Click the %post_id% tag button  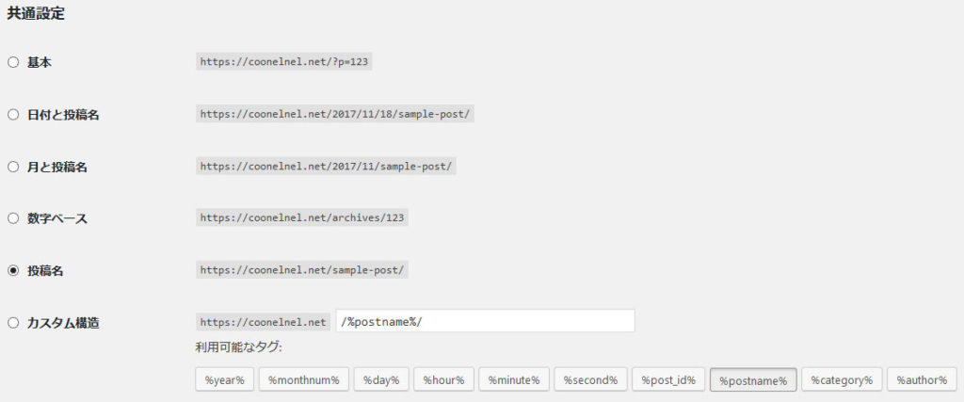point(667,380)
